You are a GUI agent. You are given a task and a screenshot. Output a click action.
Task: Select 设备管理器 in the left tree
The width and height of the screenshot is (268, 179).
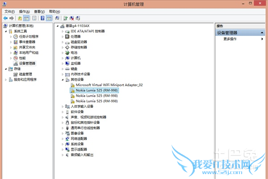point(27,64)
